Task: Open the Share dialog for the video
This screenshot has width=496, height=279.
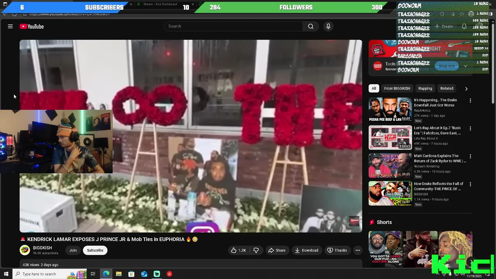Action: point(277,250)
